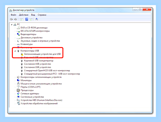Select Стандартный OpenHCD USB хост-контроллер text
161x122 pixels.
(47, 71)
